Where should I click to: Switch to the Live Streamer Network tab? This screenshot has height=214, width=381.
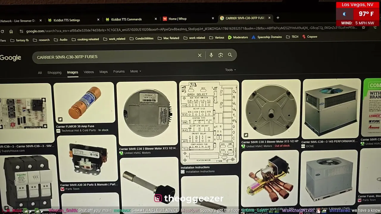(18, 21)
